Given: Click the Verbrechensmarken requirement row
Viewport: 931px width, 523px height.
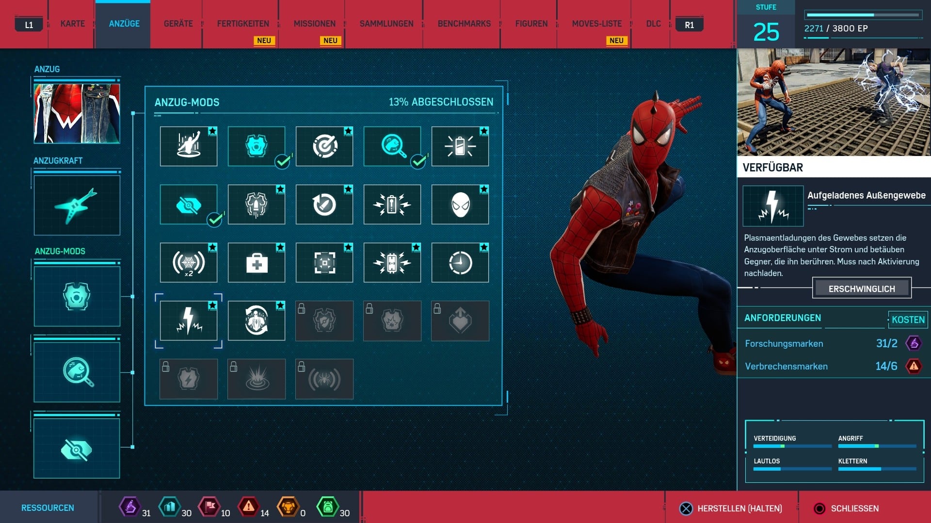Looking at the screenshot, I should [833, 366].
